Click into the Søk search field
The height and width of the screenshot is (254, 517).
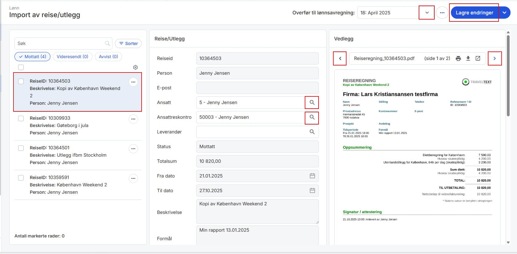(60, 43)
